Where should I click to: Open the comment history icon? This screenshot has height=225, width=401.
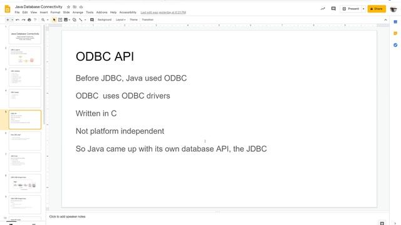[x=333, y=9]
